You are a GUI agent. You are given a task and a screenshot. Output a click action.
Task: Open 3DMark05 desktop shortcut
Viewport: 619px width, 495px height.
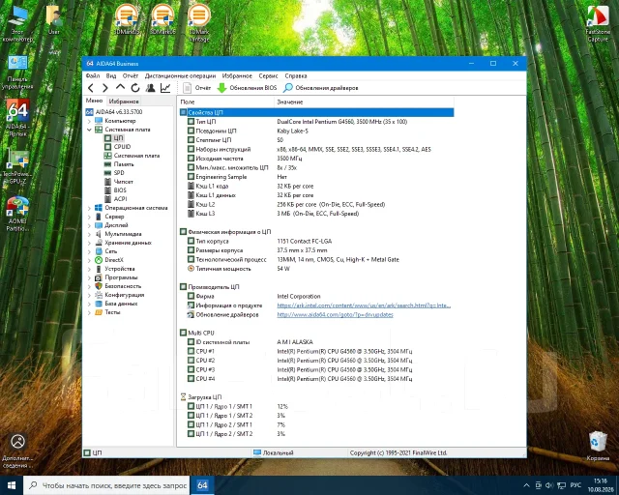(x=127, y=19)
